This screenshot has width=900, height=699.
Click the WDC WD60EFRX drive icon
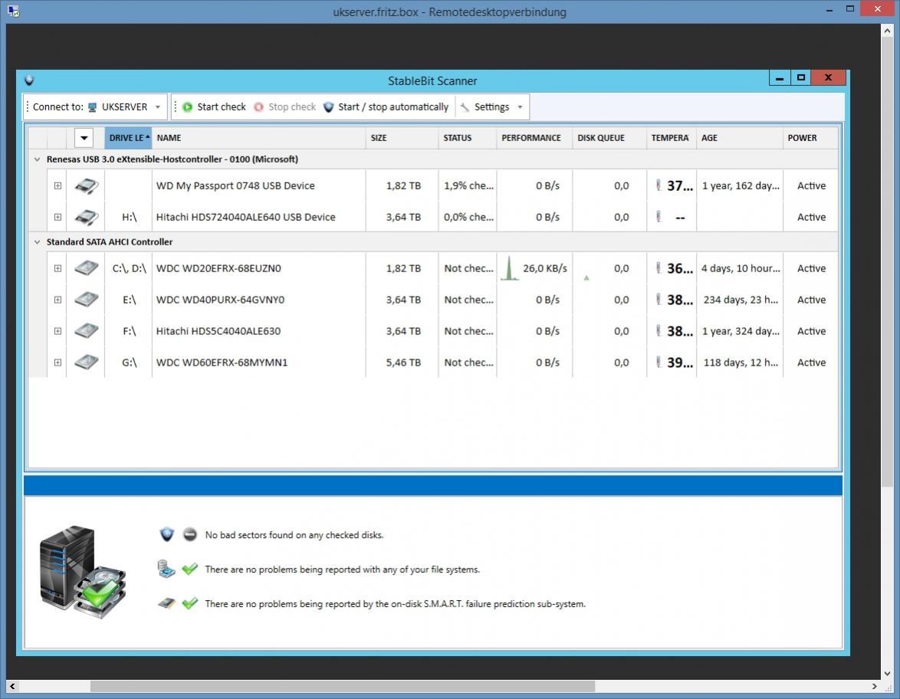click(86, 362)
